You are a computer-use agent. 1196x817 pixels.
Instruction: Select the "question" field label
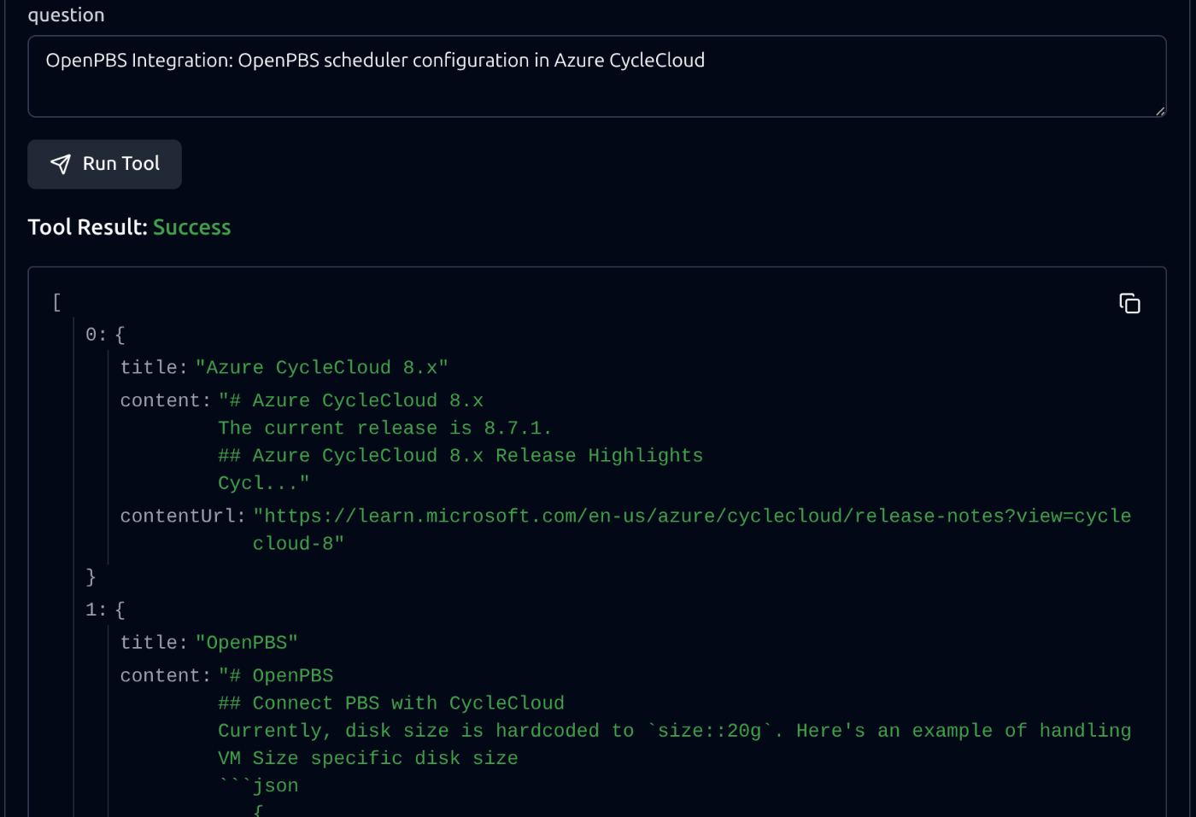tap(66, 15)
